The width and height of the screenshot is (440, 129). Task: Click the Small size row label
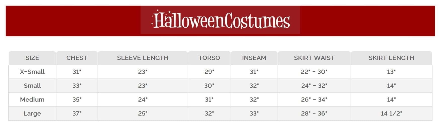(x=32, y=86)
